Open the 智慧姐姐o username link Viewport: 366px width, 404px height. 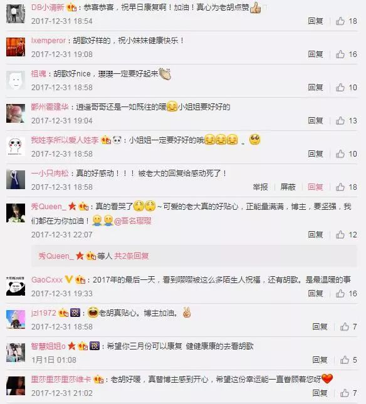click(48, 346)
